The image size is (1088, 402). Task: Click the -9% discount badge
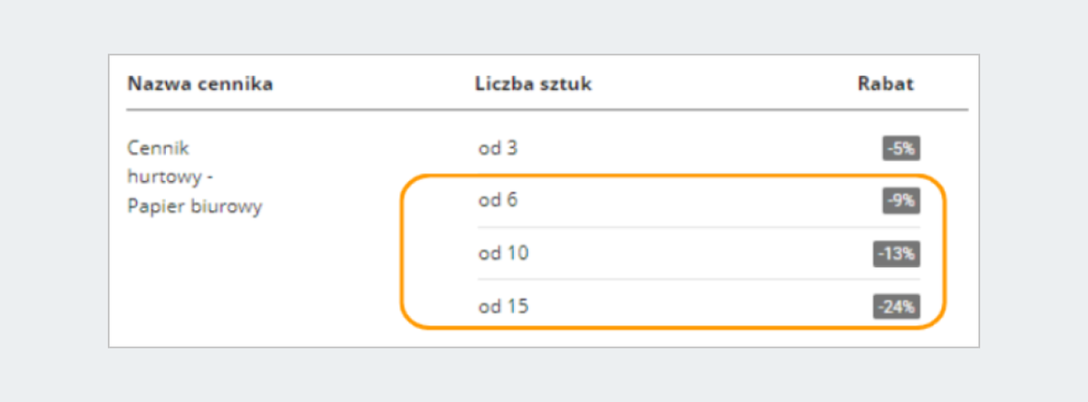click(x=901, y=201)
